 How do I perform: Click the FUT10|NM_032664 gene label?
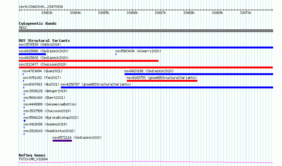tap(33, 159)
